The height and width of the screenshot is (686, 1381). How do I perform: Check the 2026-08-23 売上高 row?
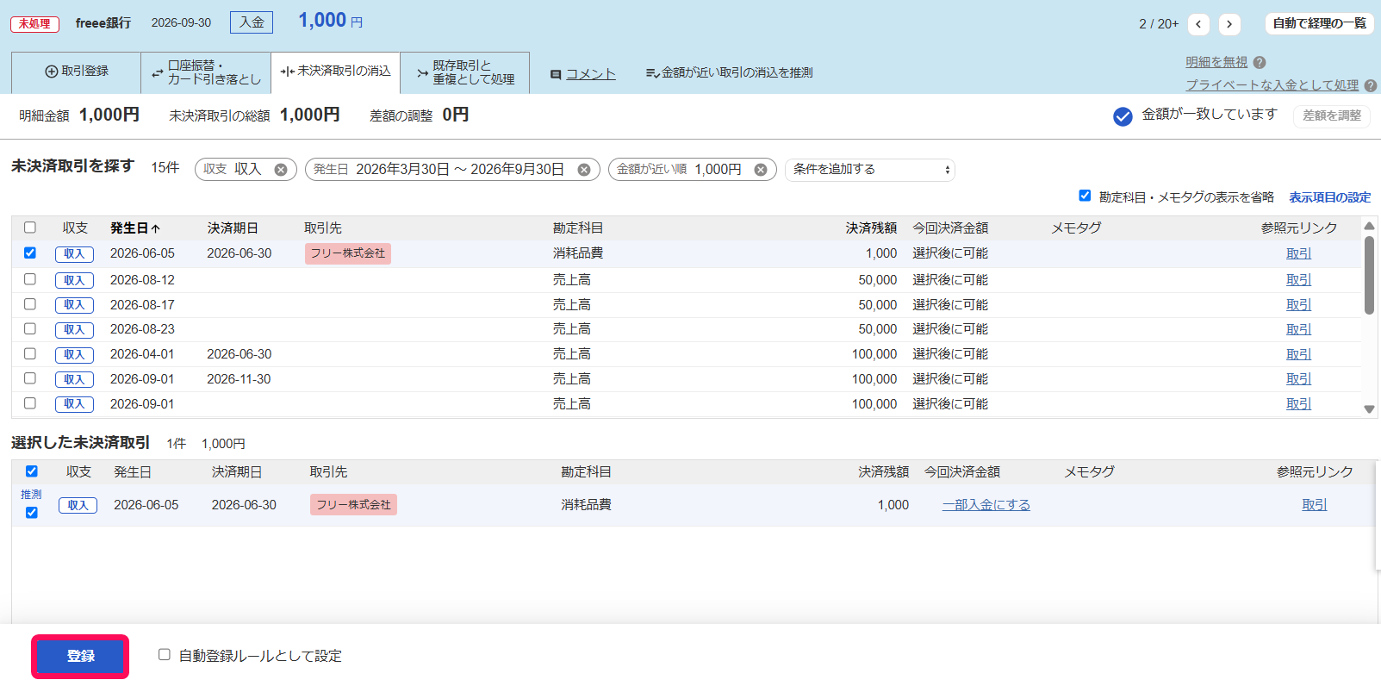pos(30,328)
